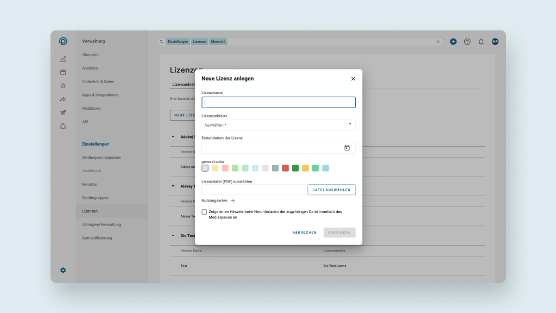The height and width of the screenshot is (313, 556).
Task: Open the paper plane sidebar icon
Action: click(63, 112)
